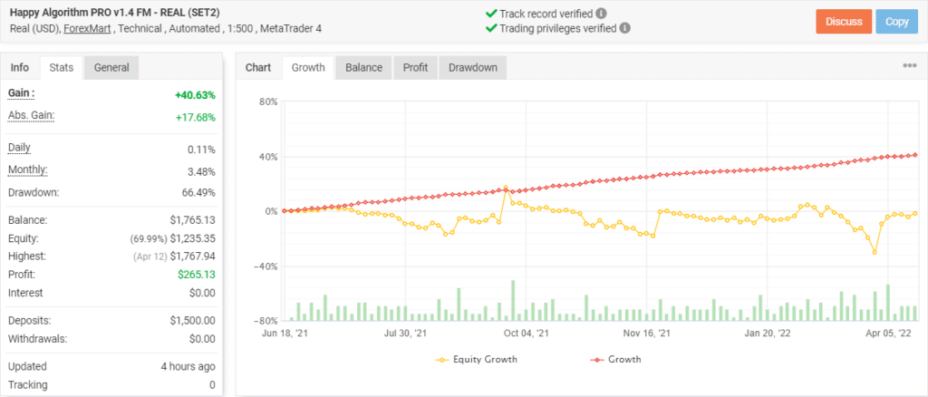Open the three-dots chart options menu

910,65
